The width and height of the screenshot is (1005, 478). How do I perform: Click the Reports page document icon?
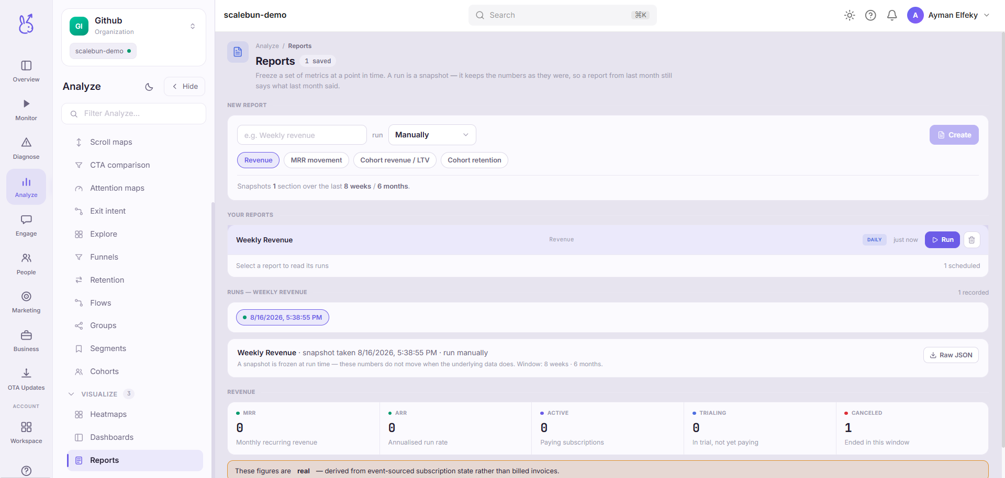(x=238, y=52)
